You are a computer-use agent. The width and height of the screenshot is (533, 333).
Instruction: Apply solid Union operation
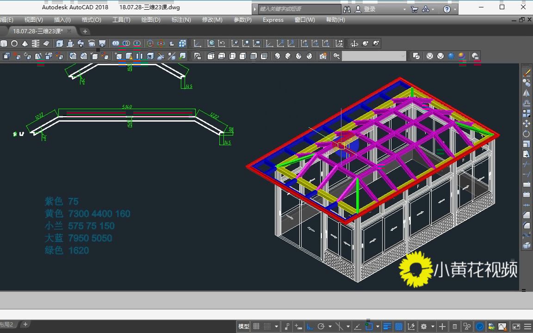click(x=116, y=43)
